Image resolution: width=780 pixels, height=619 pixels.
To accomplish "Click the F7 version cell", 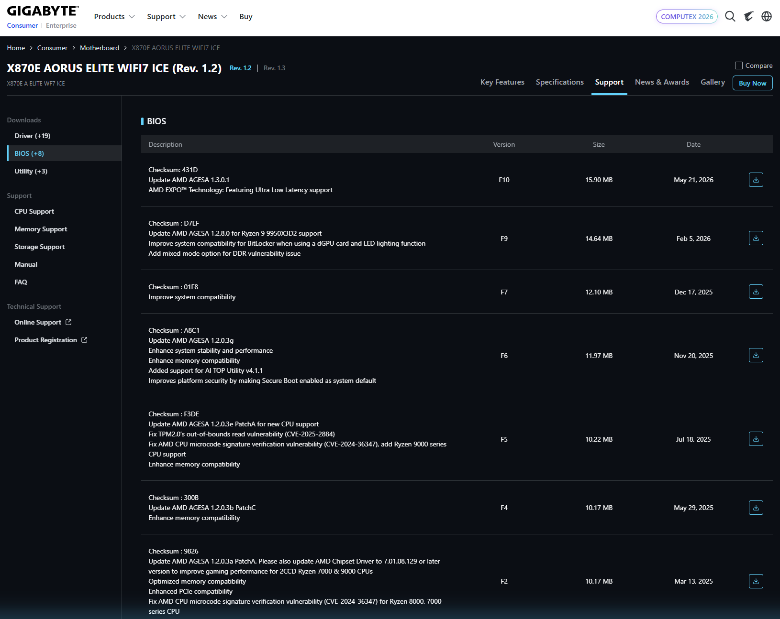I will (x=504, y=292).
